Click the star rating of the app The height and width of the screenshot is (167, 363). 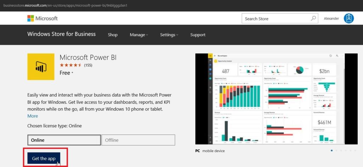coord(71,65)
